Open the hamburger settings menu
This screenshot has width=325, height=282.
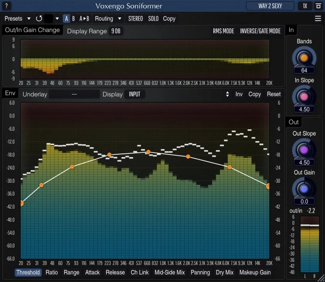318,19
